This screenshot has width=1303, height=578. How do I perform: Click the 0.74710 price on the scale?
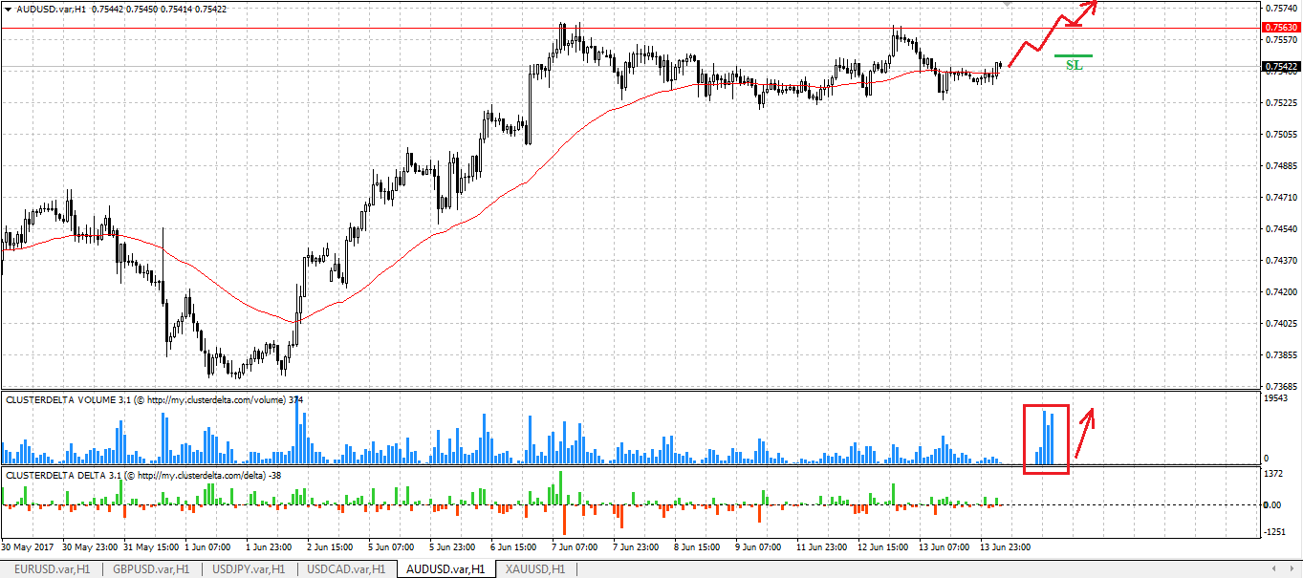(x=1280, y=198)
